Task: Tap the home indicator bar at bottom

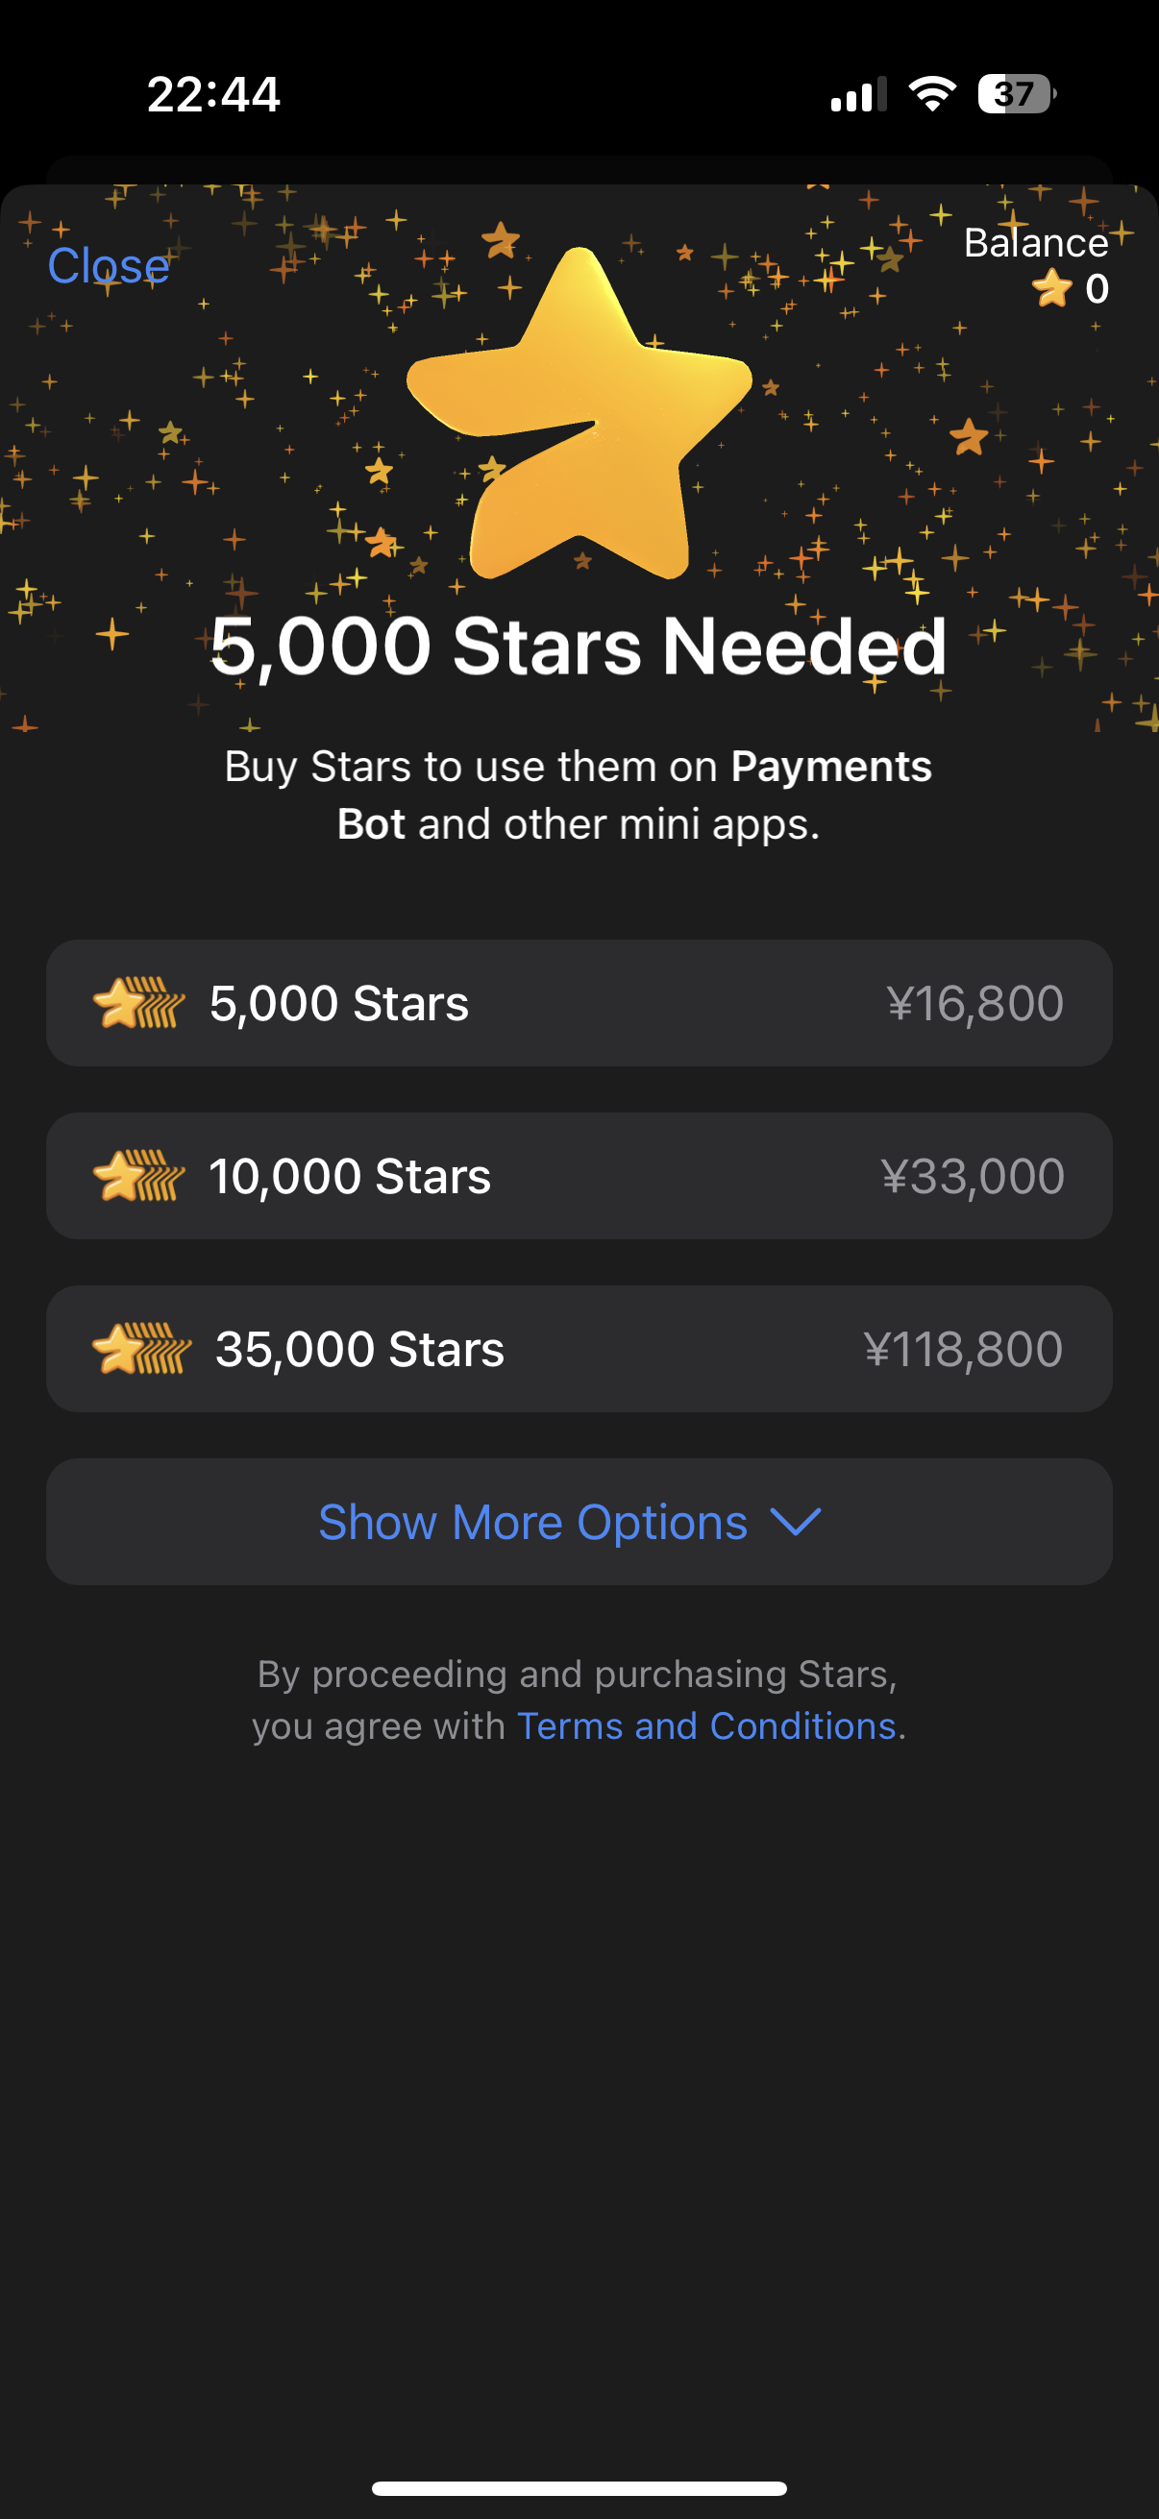Action: pos(579,2488)
